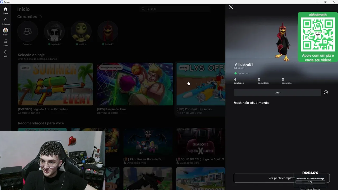Click the 'Vestindo atualmente' heading
Image resolution: width=338 pixels, height=190 pixels.
(x=251, y=103)
